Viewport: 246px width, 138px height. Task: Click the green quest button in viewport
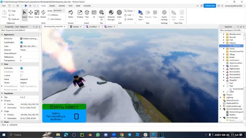pos(64,107)
